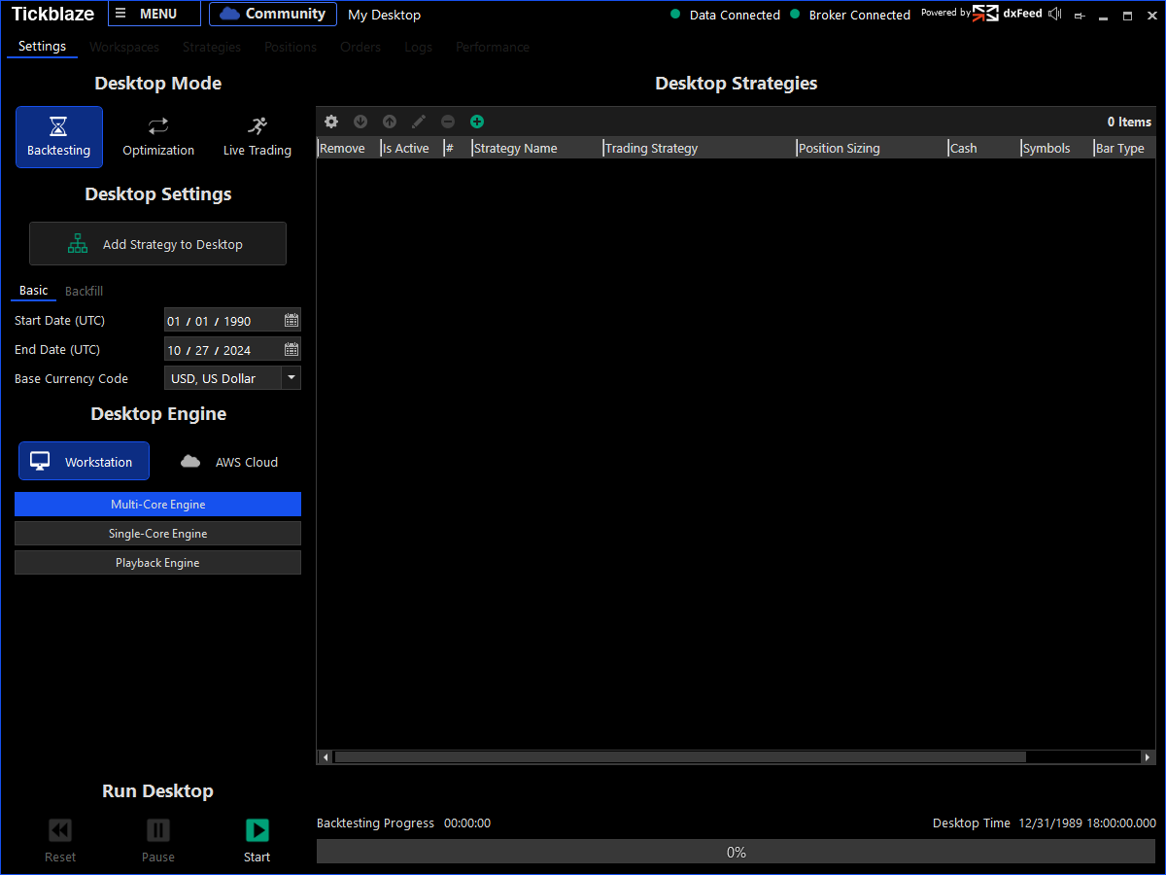Click the # column header
Viewport: 1166px width, 875px height.
tap(457, 148)
